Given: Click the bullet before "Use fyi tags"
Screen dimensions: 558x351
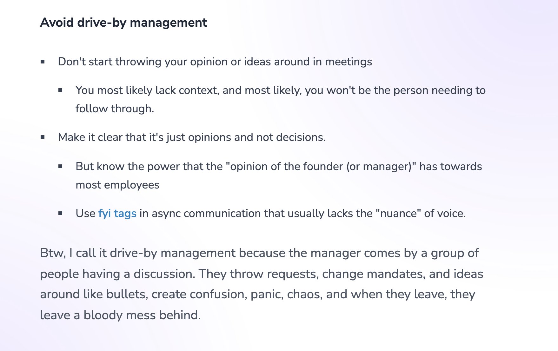Looking at the screenshot, I should pos(60,214).
